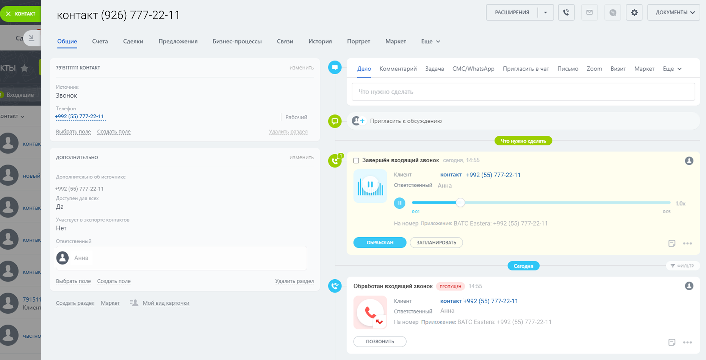
Task: Expand the Еще menu in top tabs
Action: 430,41
